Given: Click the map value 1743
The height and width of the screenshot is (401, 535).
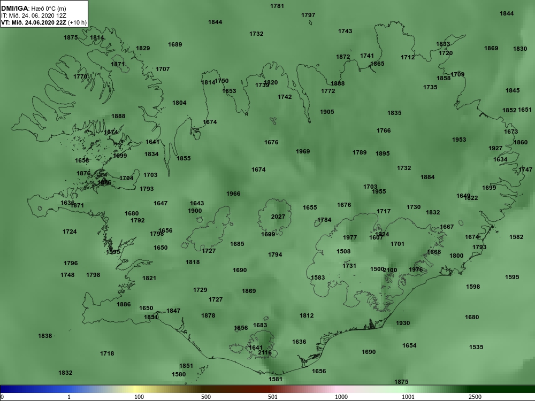Looking at the screenshot, I should click(x=345, y=31).
